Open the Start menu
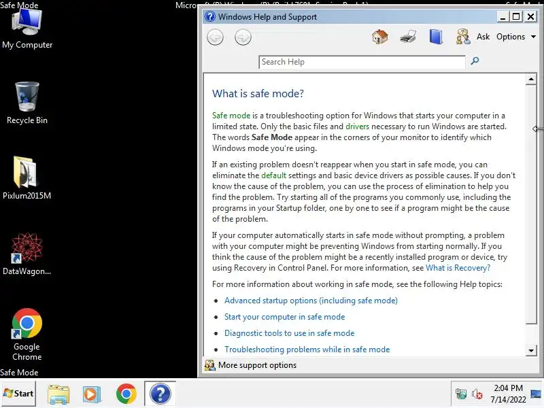Viewport: 544px width, 408px height. [x=18, y=394]
